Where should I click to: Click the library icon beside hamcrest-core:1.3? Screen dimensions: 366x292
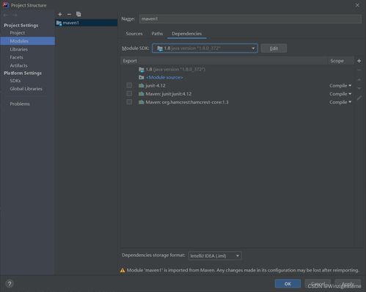[142, 102]
